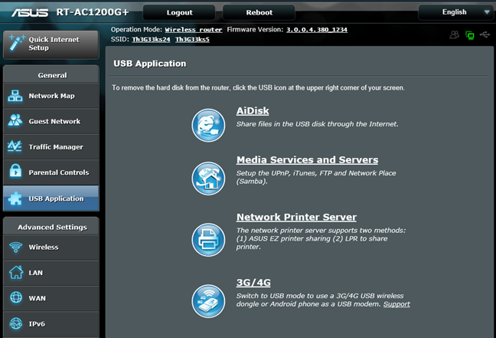496x338 pixels.
Task: Click the Quick Internet Setup wand icon
Action: [16, 43]
